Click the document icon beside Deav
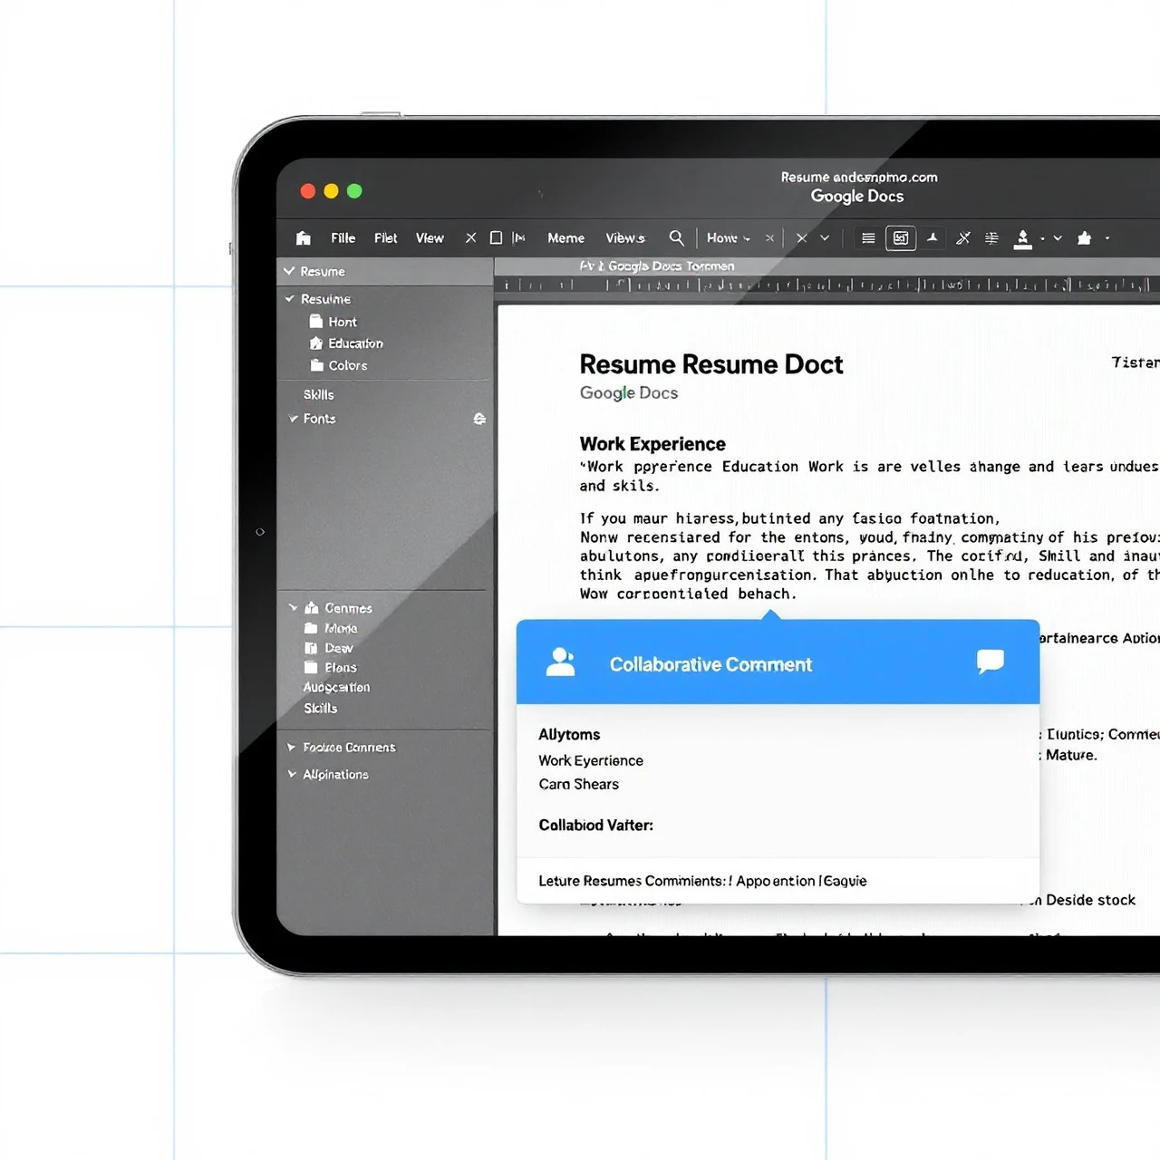This screenshot has width=1160, height=1160. 311,648
